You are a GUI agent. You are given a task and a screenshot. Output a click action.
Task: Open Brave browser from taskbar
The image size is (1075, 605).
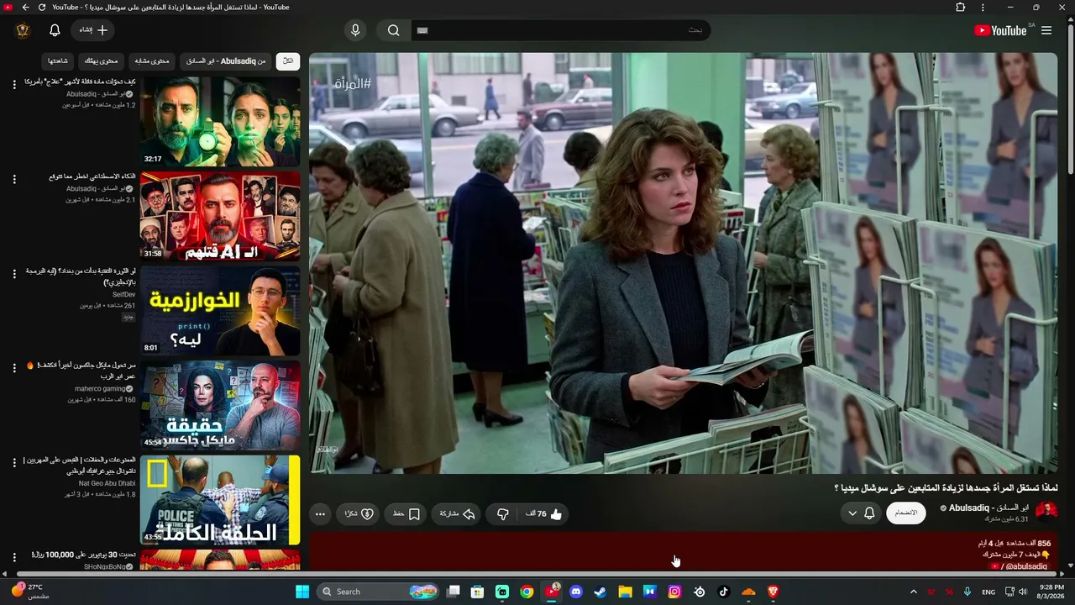[x=773, y=592]
